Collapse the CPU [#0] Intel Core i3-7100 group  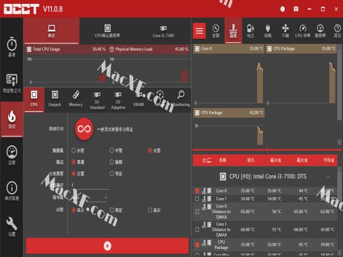[328, 176]
